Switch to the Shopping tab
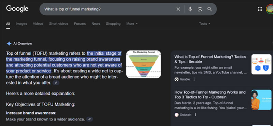 [113, 24]
